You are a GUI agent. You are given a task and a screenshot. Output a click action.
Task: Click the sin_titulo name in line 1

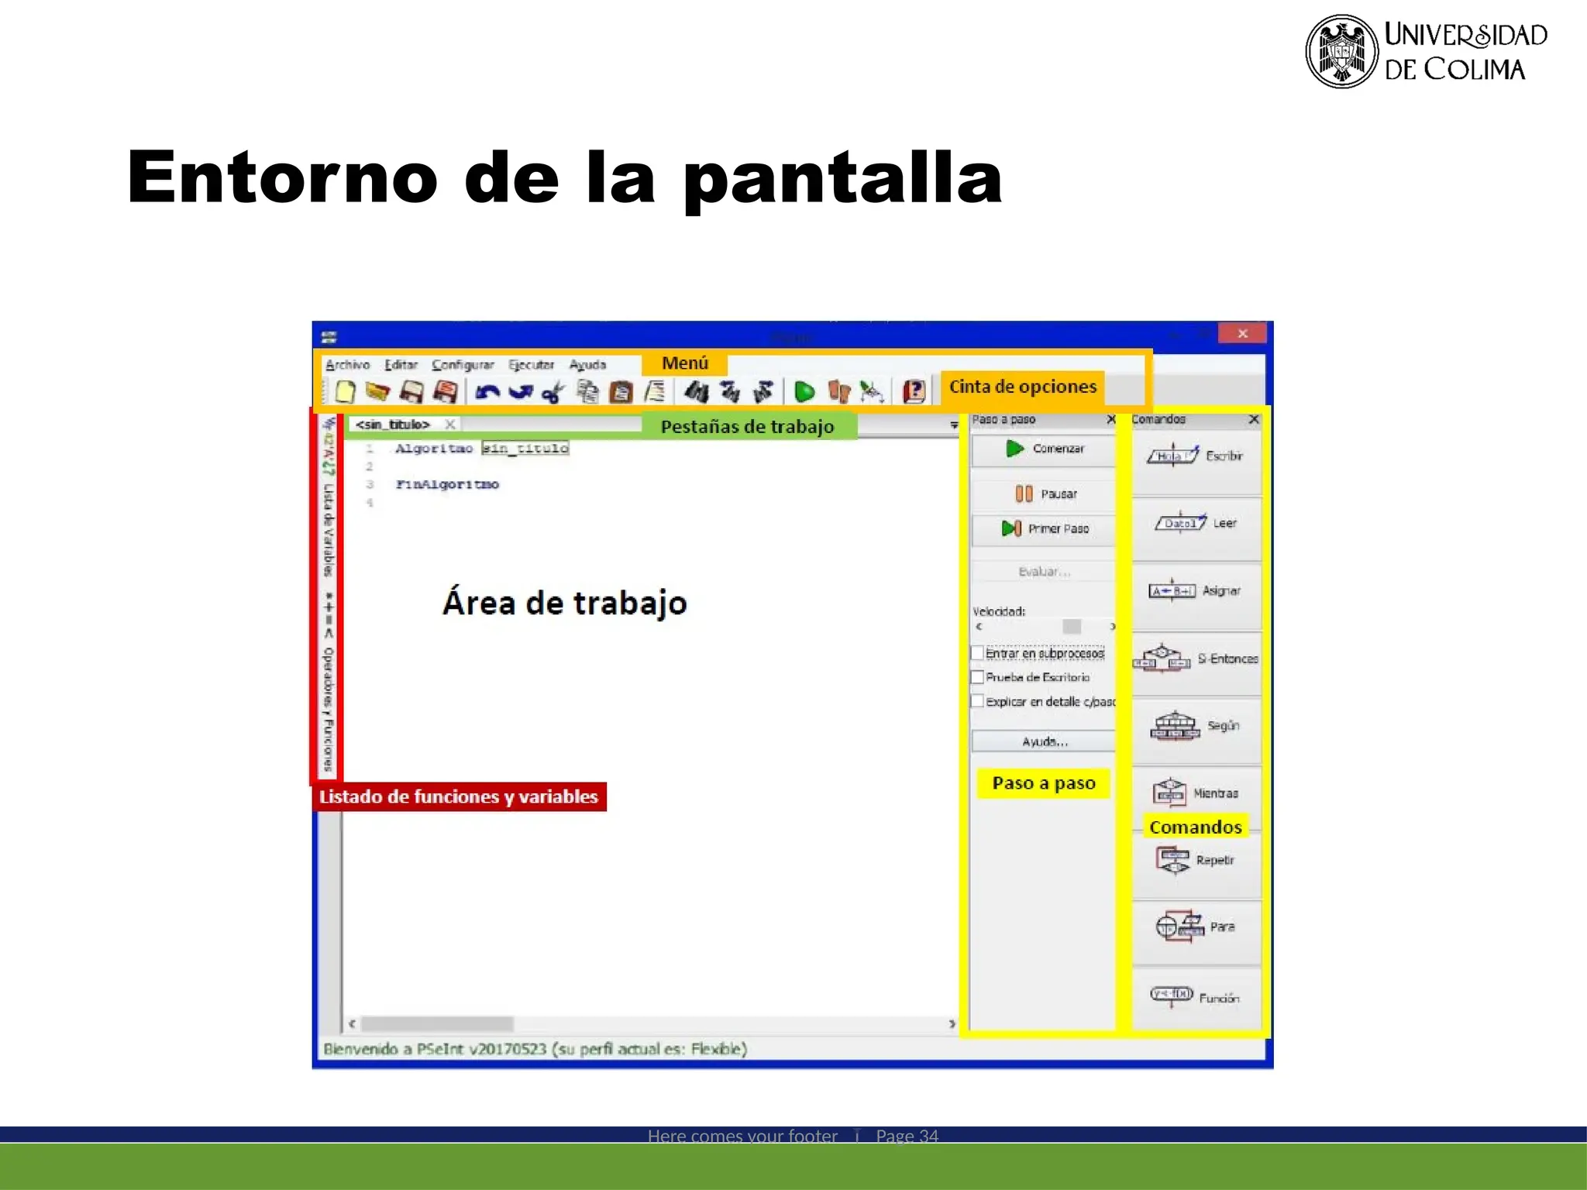pyautogui.click(x=525, y=449)
